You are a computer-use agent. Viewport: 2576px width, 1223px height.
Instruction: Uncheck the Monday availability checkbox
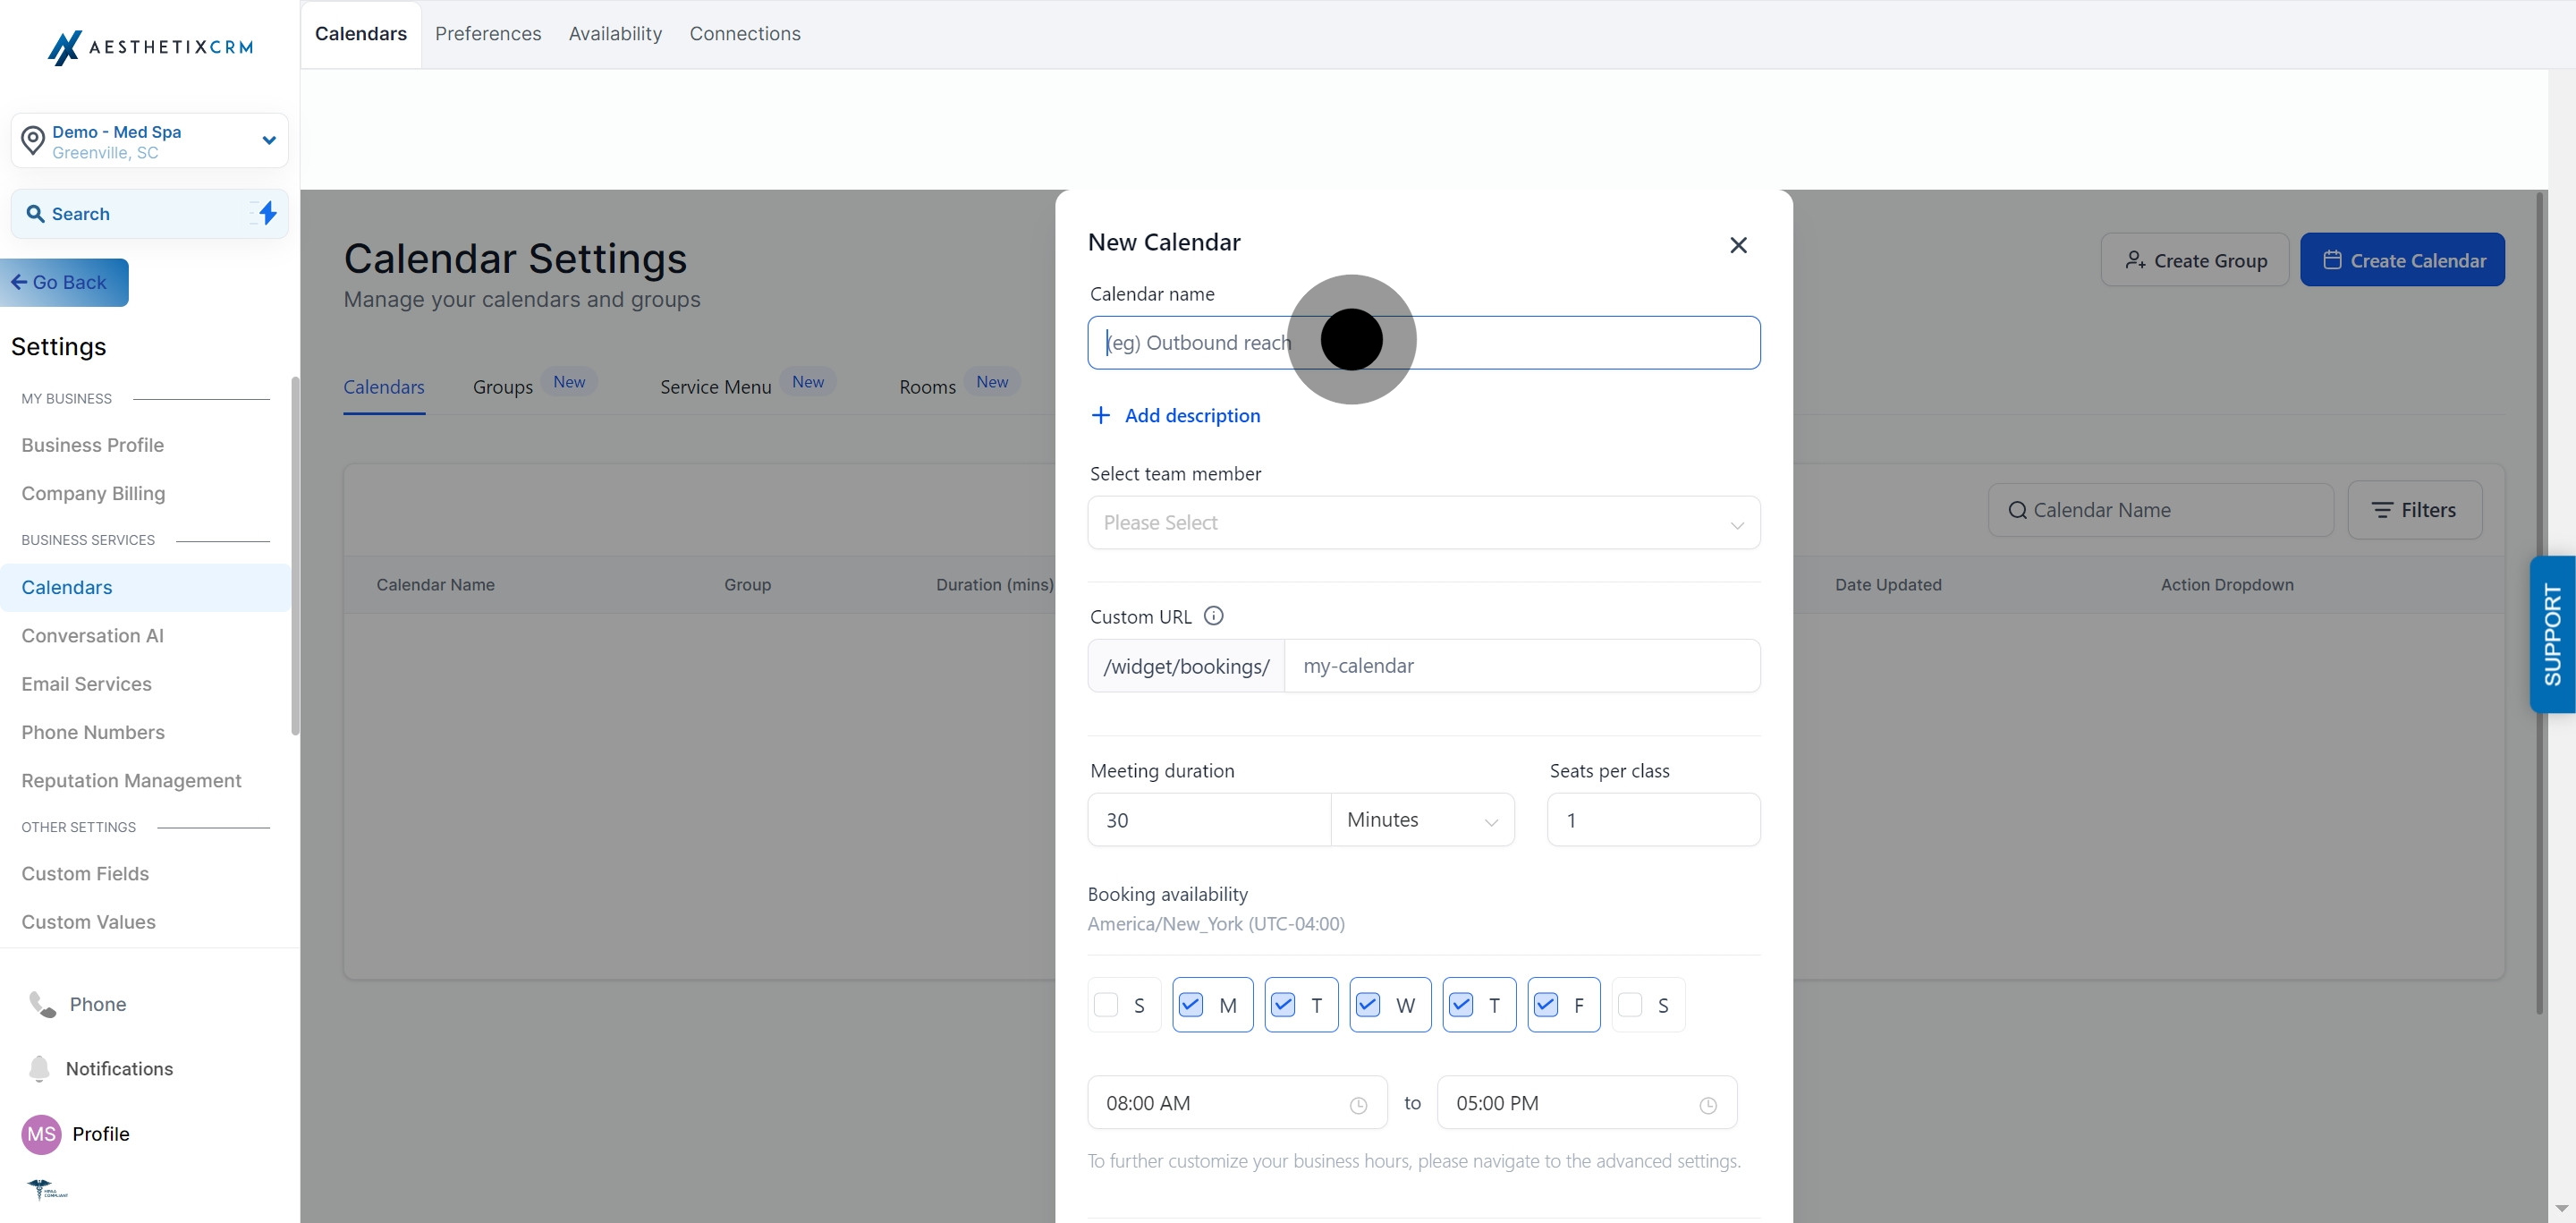coord(1191,1005)
